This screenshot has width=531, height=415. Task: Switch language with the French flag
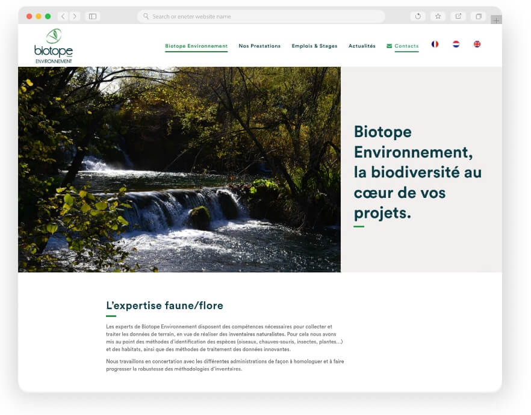point(435,45)
